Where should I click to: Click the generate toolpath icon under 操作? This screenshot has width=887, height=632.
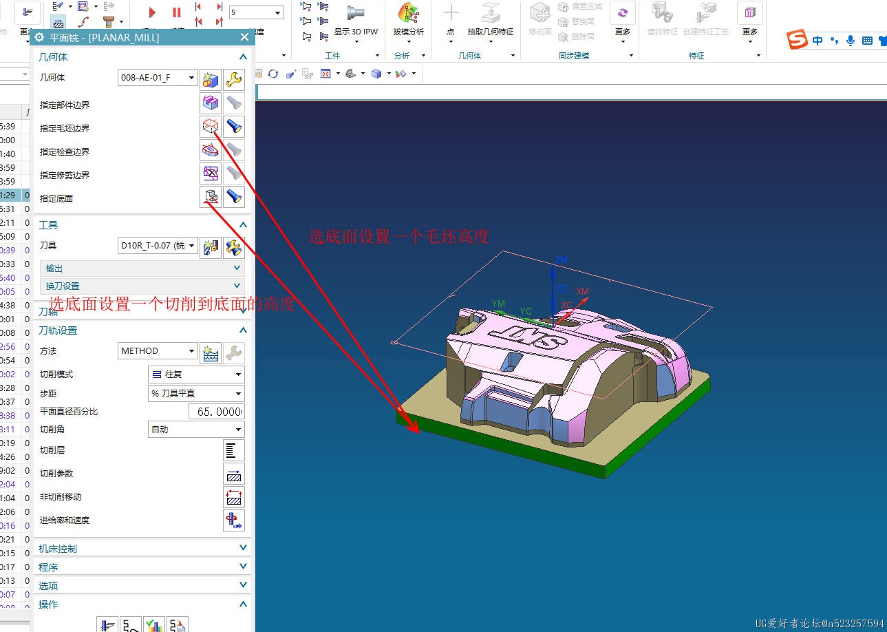click(x=108, y=625)
